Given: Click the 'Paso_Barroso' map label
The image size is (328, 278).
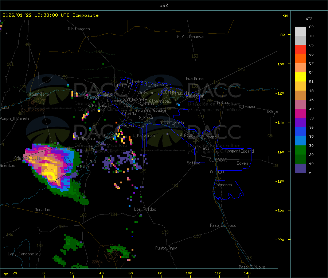Looking at the screenshot, I should 223,225.
